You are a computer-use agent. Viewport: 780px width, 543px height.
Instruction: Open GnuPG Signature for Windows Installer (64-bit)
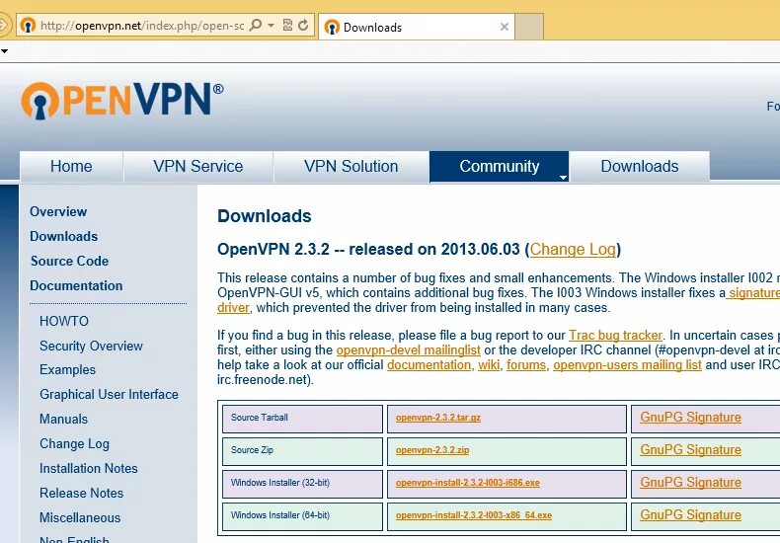pyautogui.click(x=690, y=515)
